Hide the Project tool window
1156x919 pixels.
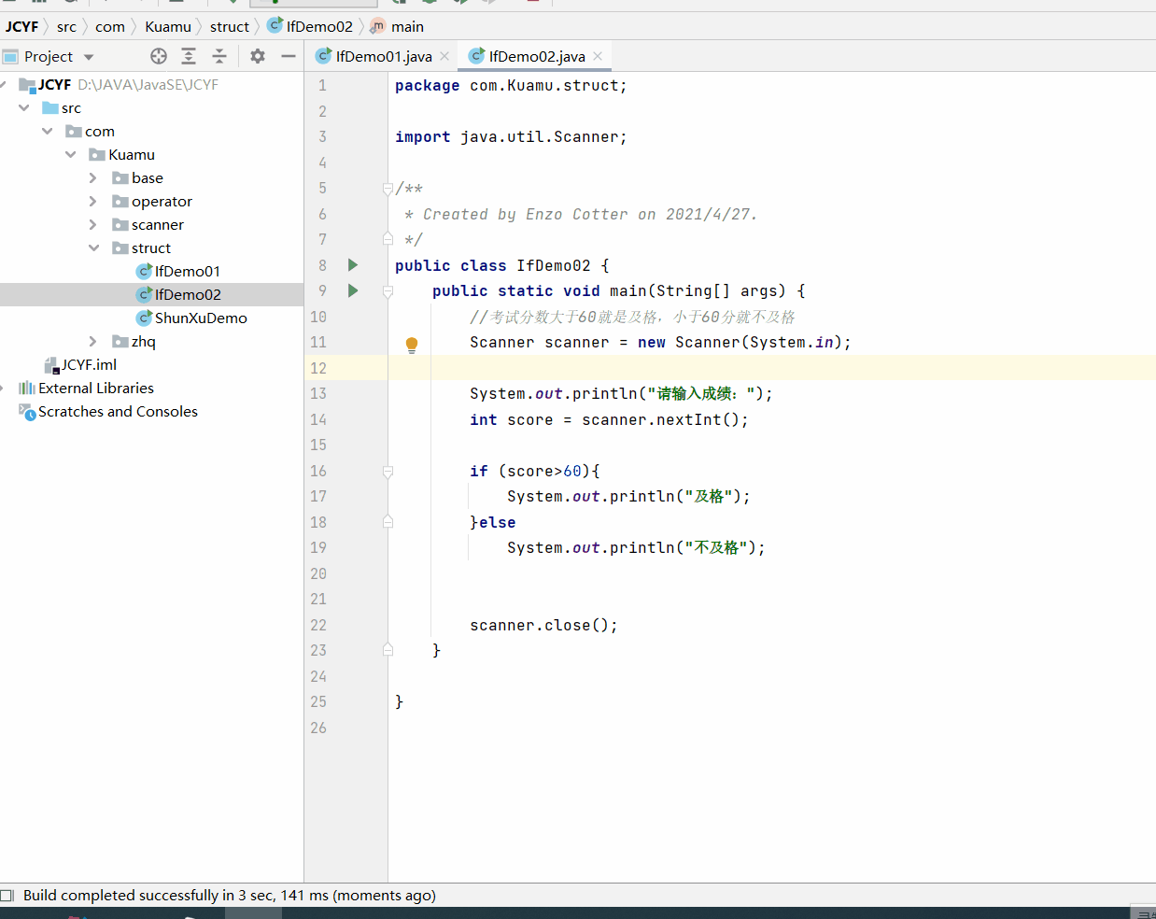289,56
